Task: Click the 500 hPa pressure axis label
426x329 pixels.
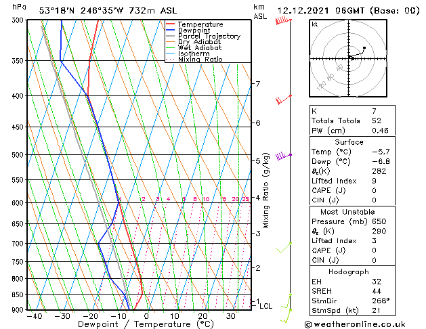Action: [19, 155]
